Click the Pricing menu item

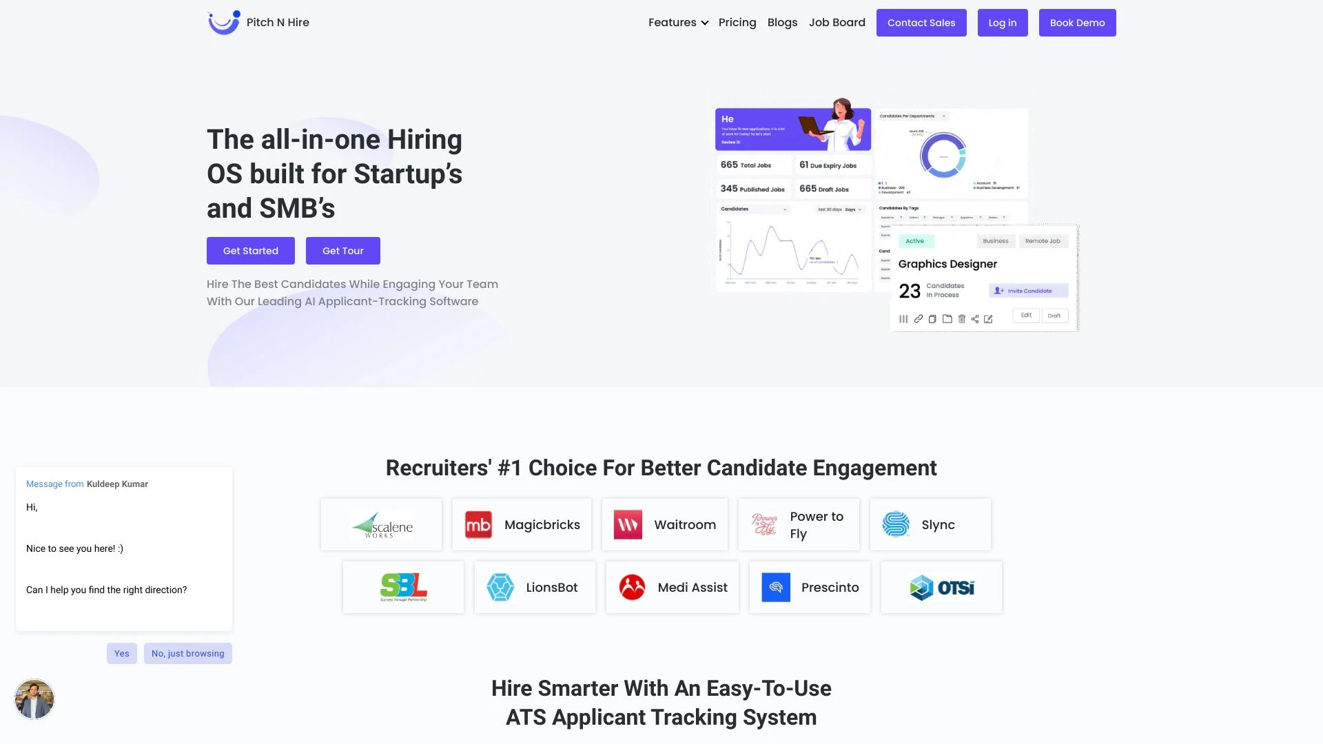pos(737,22)
